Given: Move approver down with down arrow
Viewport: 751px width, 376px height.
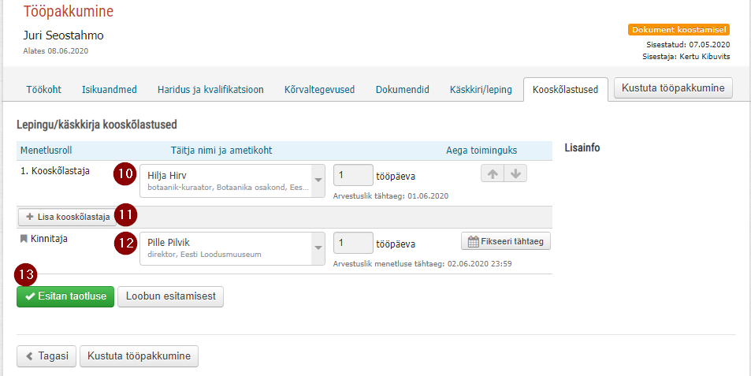Looking at the screenshot, I should tap(515, 174).
